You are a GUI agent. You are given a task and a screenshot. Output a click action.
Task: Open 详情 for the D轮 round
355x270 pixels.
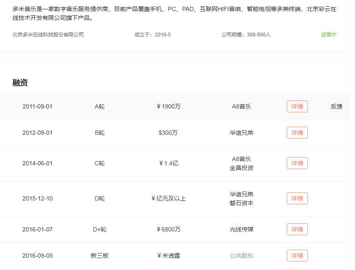tap(297, 198)
